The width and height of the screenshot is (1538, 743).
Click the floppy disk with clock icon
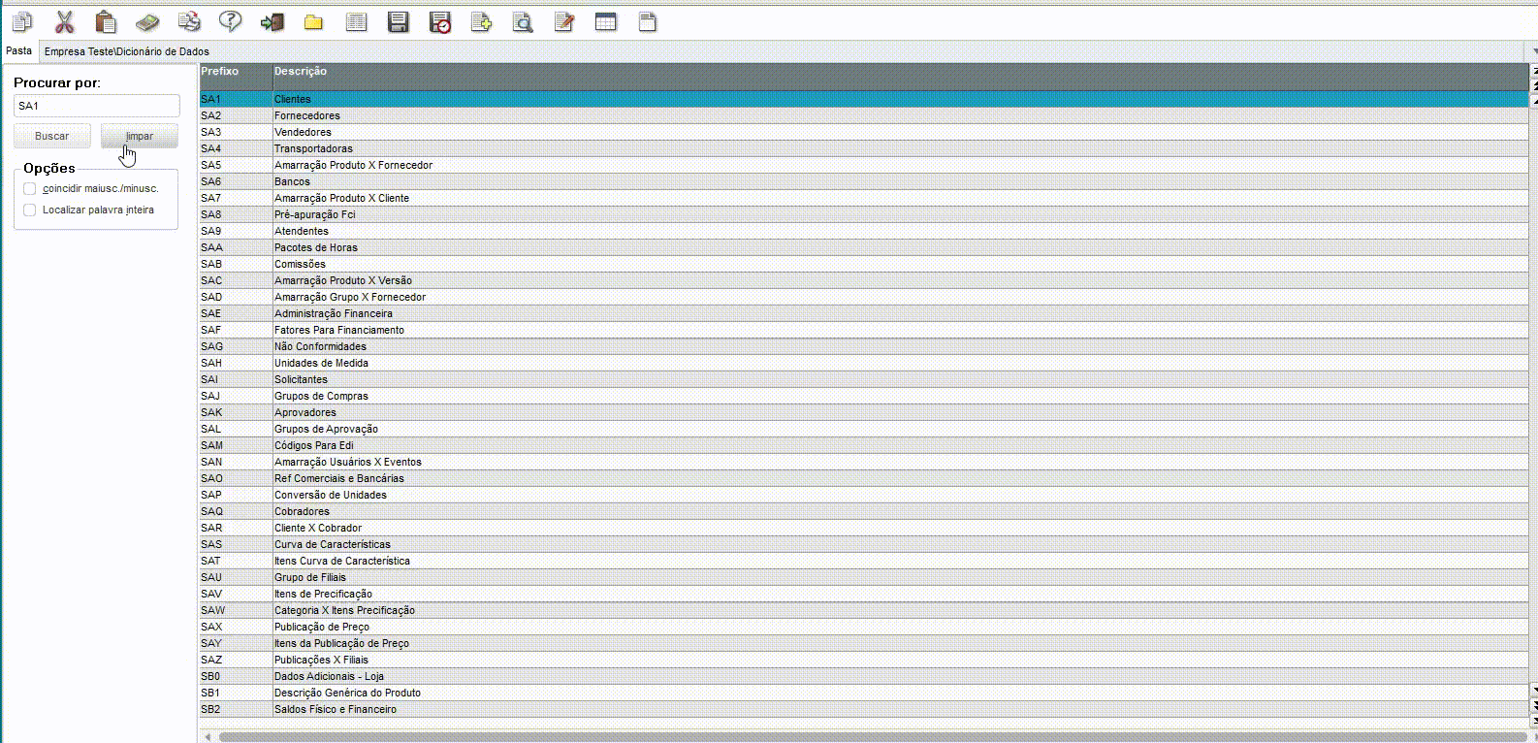[440, 21]
